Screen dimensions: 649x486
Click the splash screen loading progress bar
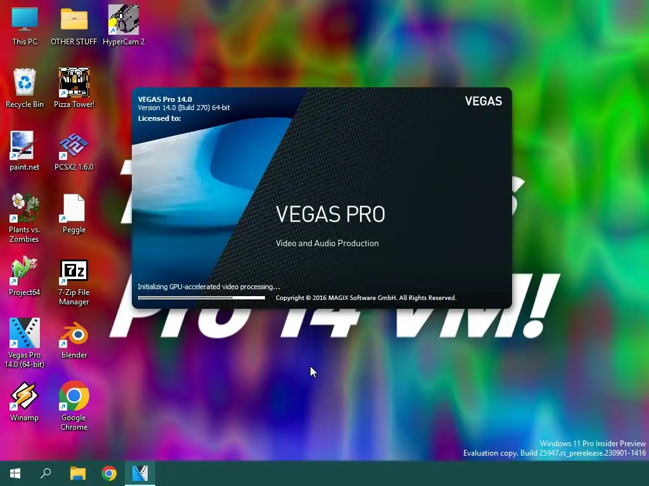(x=202, y=297)
